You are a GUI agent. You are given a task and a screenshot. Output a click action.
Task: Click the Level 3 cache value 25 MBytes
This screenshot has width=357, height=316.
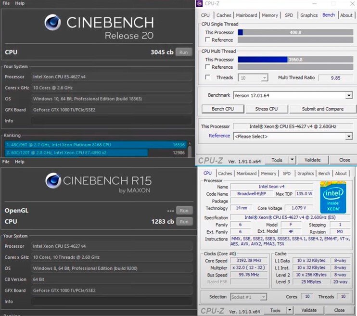click(311, 282)
